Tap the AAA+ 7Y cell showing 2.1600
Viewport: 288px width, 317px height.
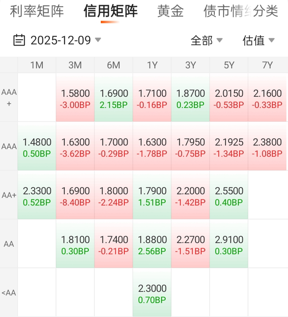pos(267,99)
